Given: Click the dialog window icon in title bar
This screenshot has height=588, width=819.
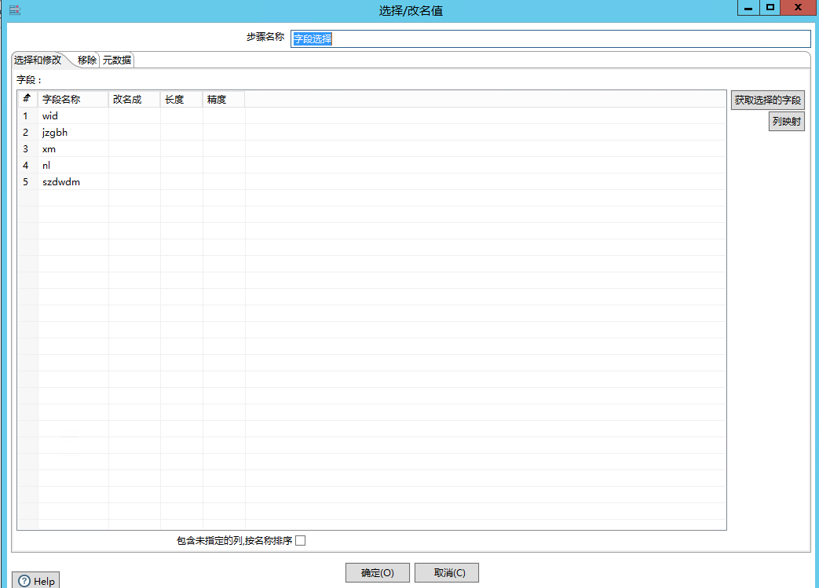Looking at the screenshot, I should (x=15, y=10).
